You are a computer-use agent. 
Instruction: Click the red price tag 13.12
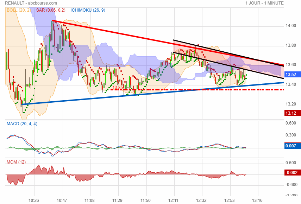[x=292, y=113]
